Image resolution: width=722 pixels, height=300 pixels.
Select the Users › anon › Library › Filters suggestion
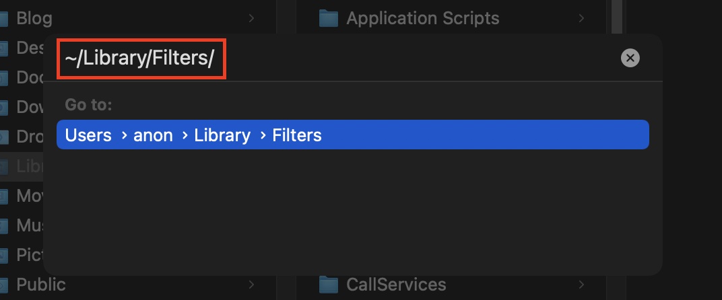point(353,135)
